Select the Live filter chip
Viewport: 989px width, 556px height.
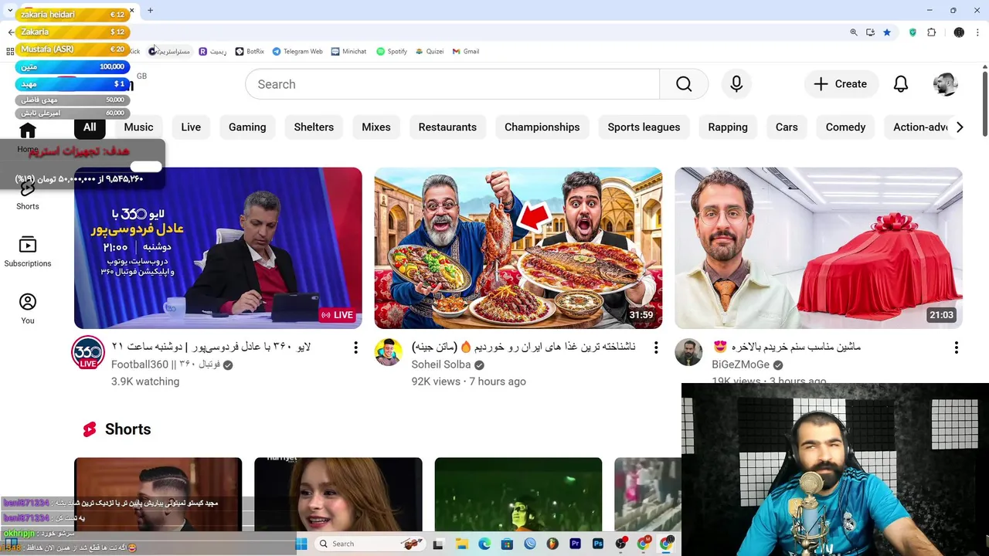191,127
